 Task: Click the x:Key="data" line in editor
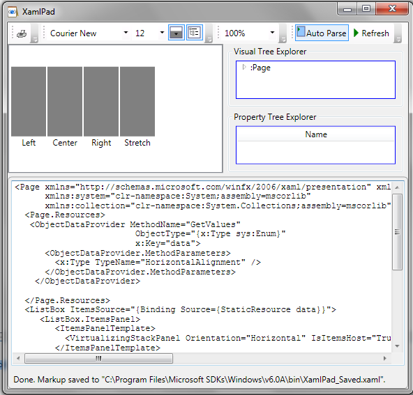167,243
